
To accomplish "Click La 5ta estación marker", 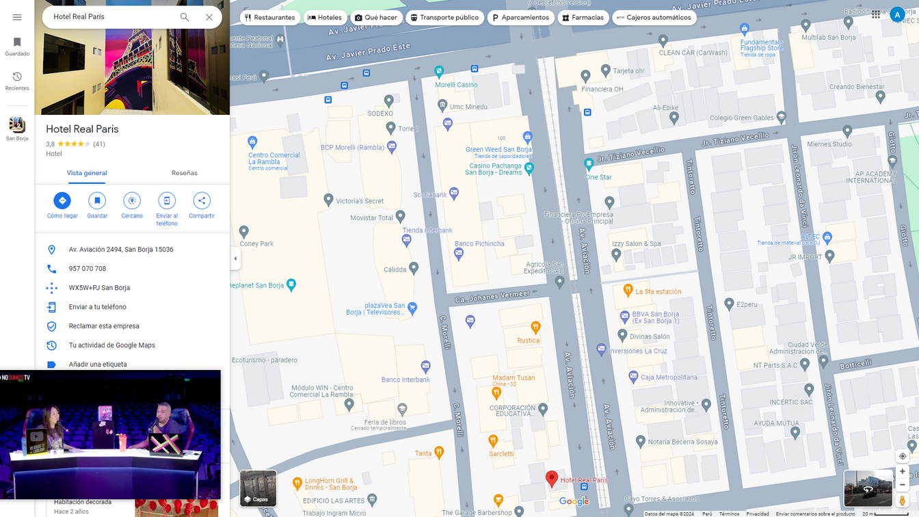I will tap(628, 290).
